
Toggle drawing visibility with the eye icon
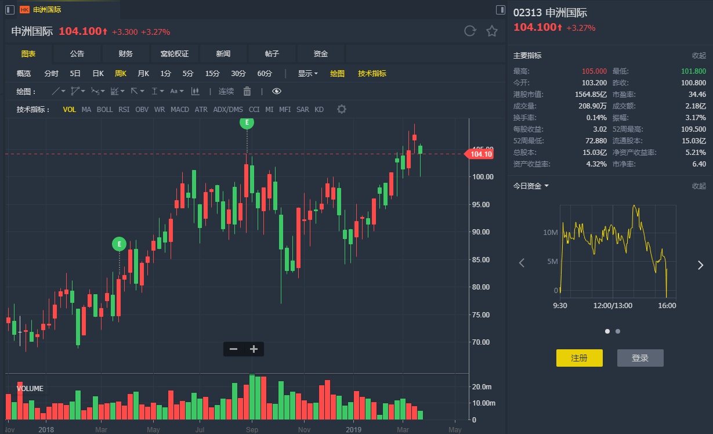pos(276,91)
